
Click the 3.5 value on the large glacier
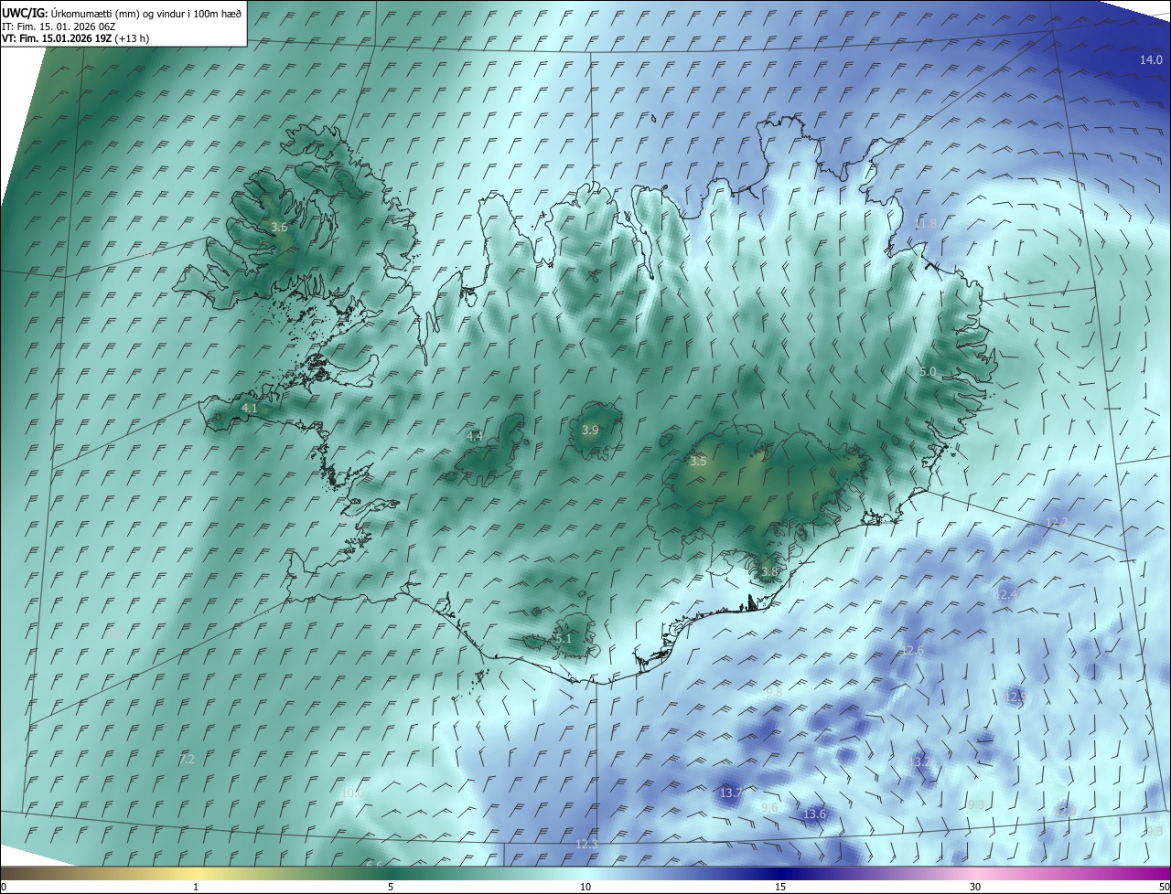698,462
